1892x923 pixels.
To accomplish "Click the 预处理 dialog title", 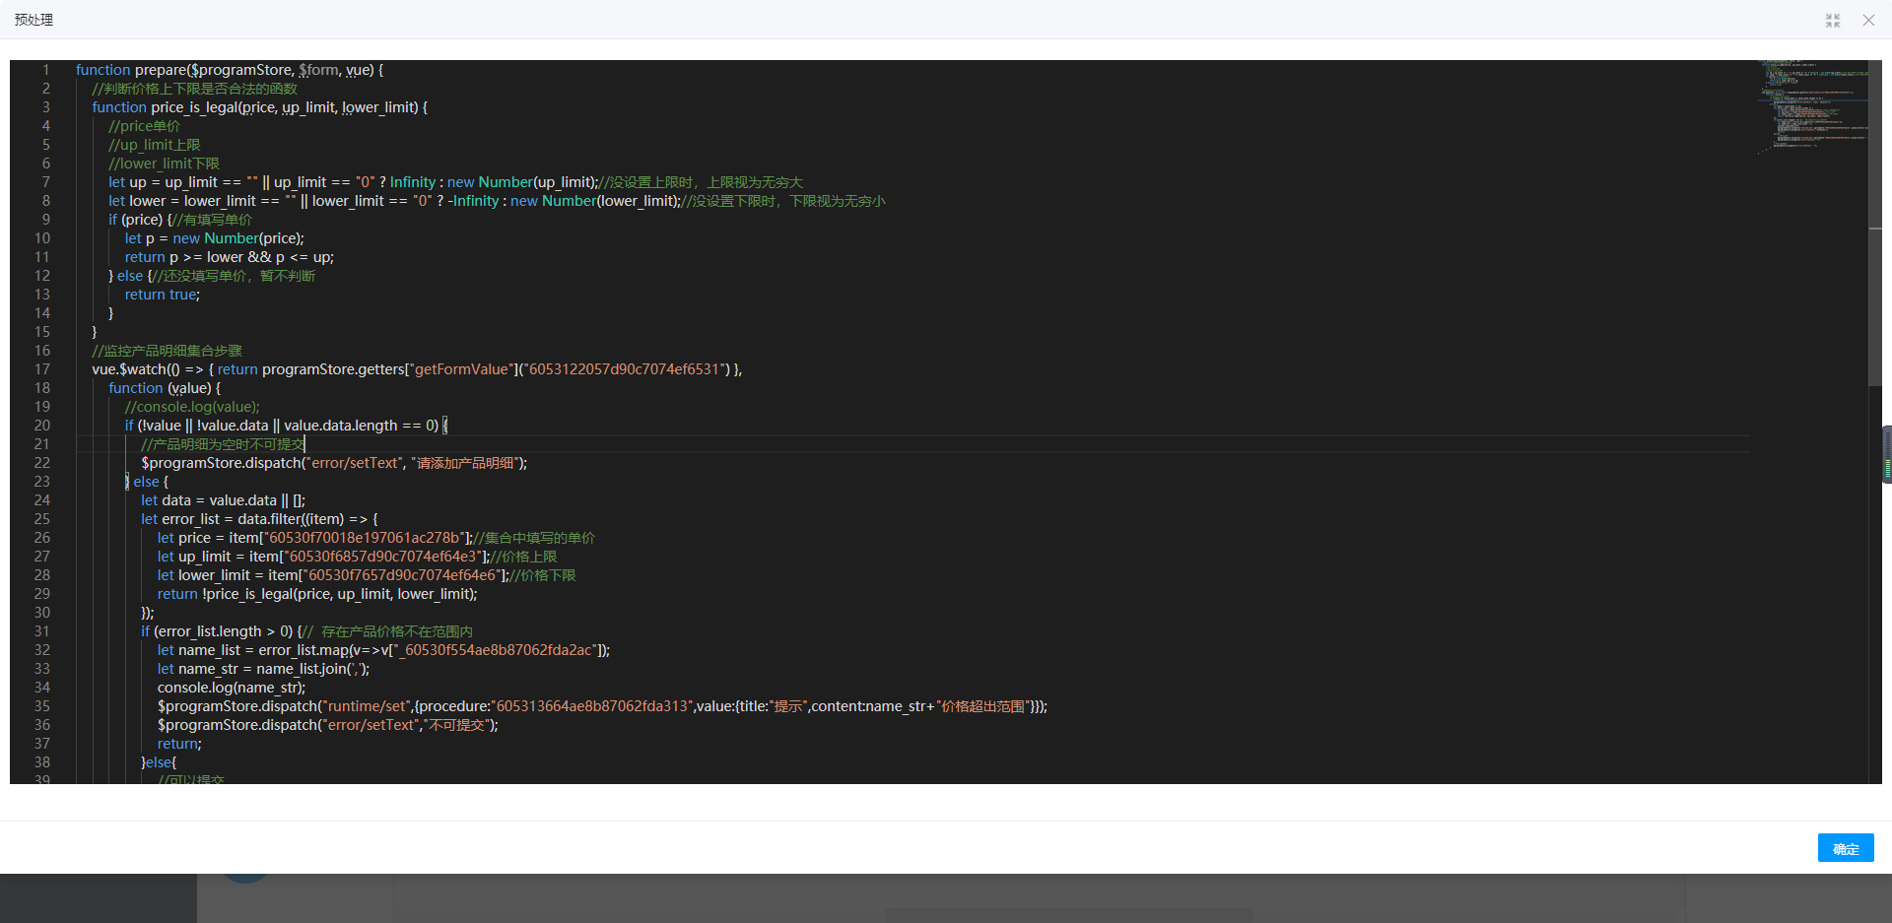I will point(34,20).
